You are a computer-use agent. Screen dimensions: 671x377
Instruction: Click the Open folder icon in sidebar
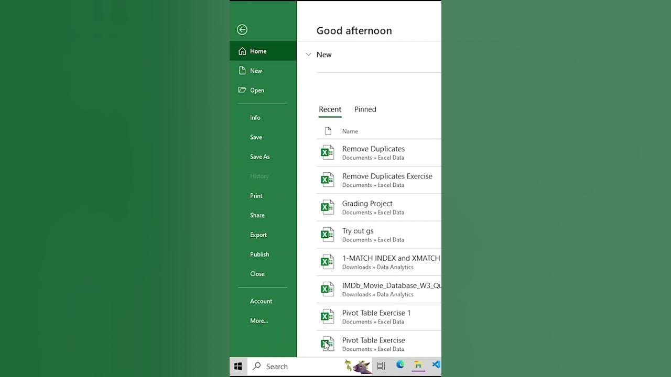point(242,90)
